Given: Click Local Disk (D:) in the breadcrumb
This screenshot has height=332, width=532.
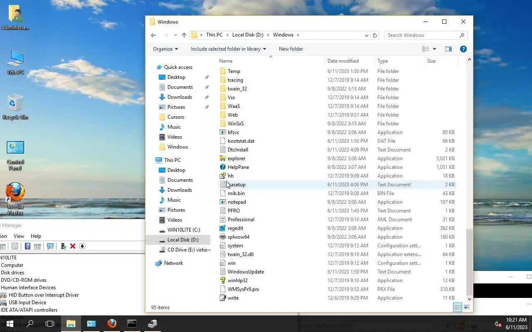Looking at the screenshot, I should [248, 35].
